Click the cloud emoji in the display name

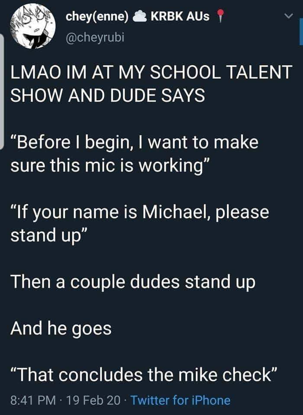139,16
